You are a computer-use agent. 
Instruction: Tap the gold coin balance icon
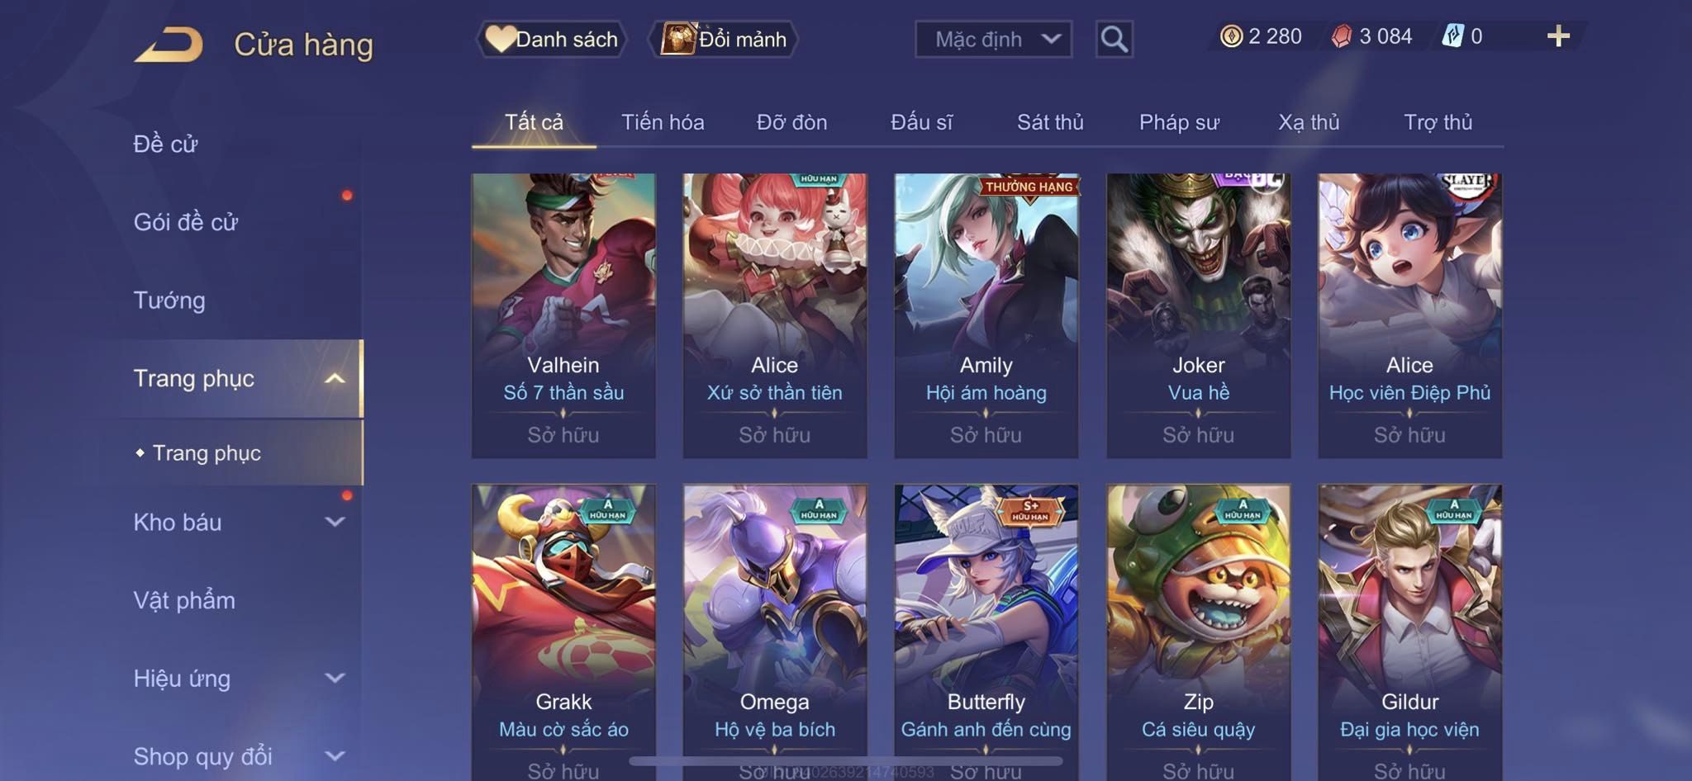pos(1231,36)
